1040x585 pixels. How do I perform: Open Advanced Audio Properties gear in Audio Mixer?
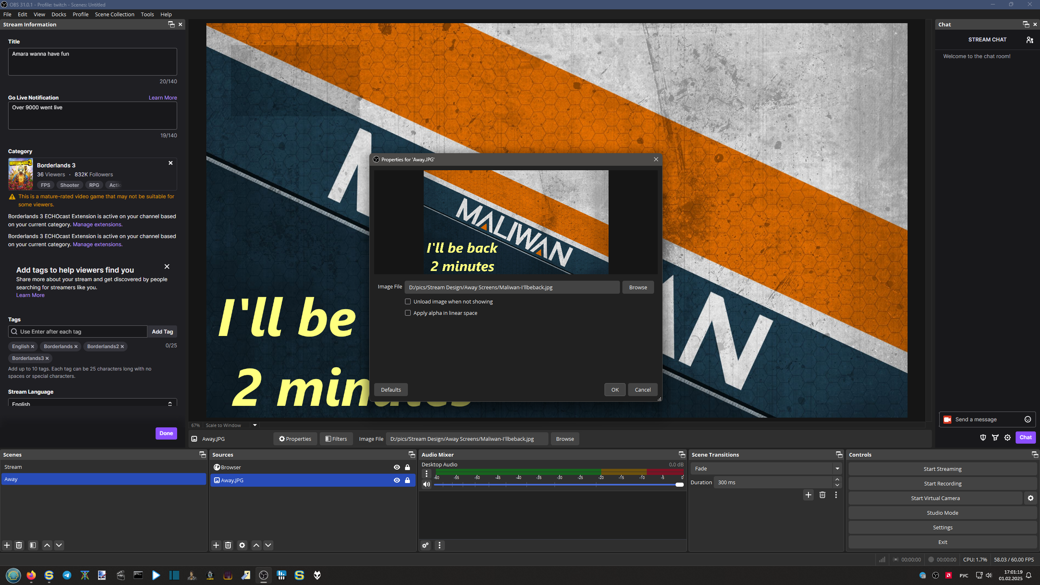[x=425, y=545]
